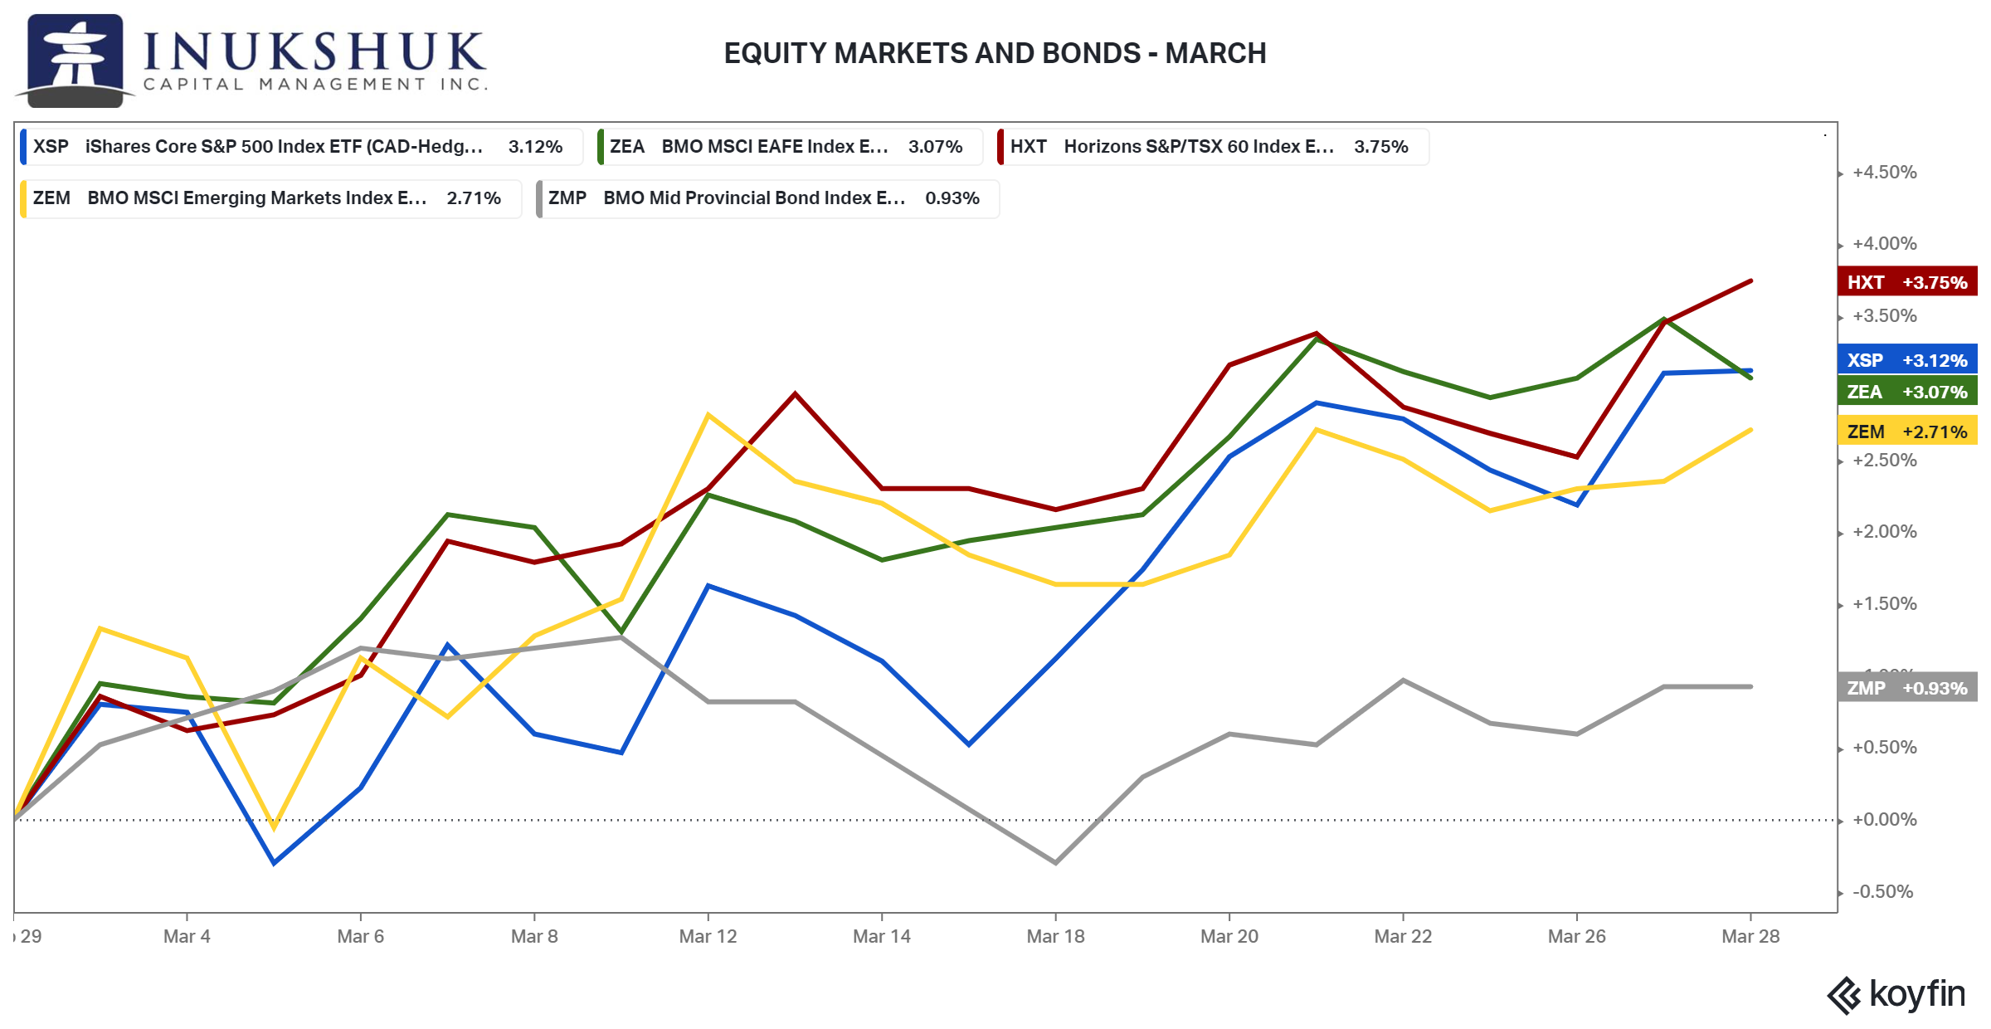Click the -0.50% y-axis label
The image size is (1991, 1029).
pos(1883,891)
